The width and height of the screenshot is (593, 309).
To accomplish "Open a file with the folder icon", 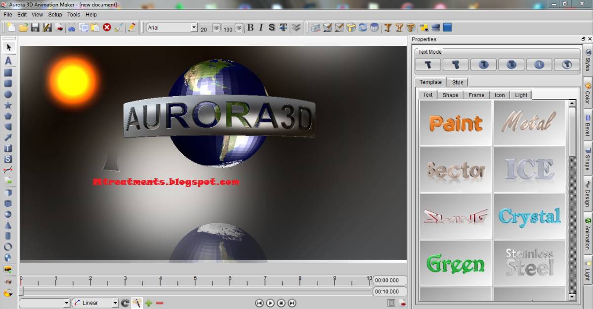I will click(23, 28).
